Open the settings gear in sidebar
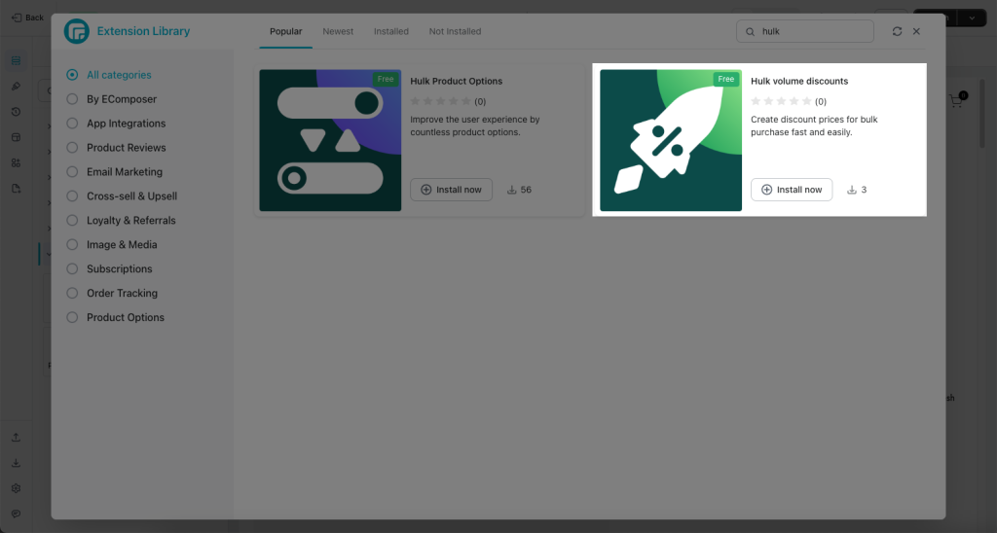This screenshot has height=533, width=997. coord(16,488)
